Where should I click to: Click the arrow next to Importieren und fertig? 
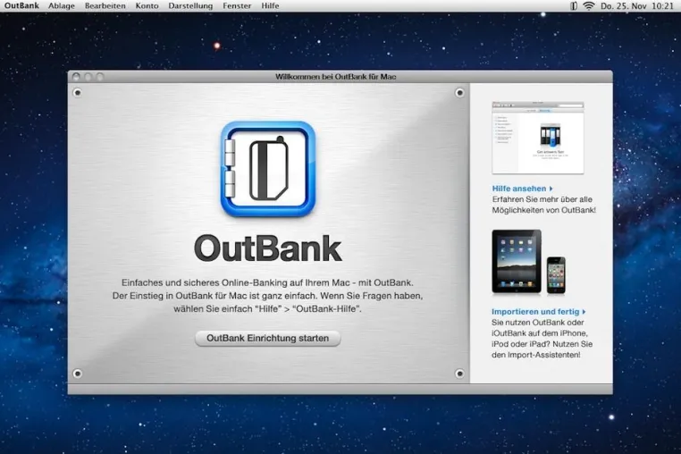[584, 312]
